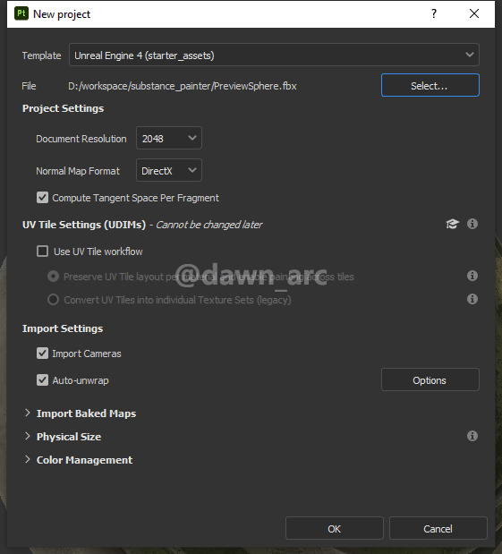
Task: Click the info icon beside UV Tile Settings
Action: point(472,224)
